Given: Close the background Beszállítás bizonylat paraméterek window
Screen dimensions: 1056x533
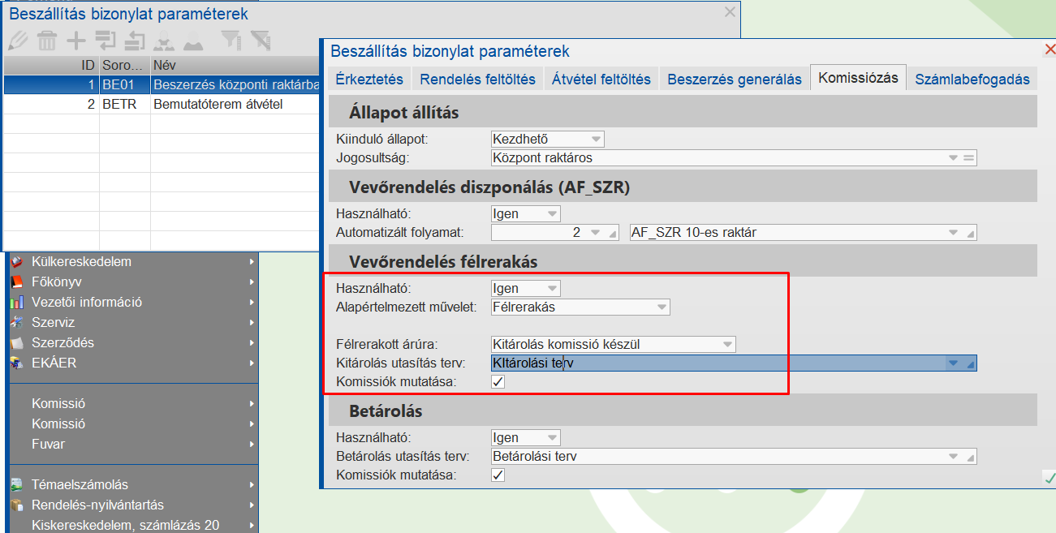Looking at the screenshot, I should 730,11.
